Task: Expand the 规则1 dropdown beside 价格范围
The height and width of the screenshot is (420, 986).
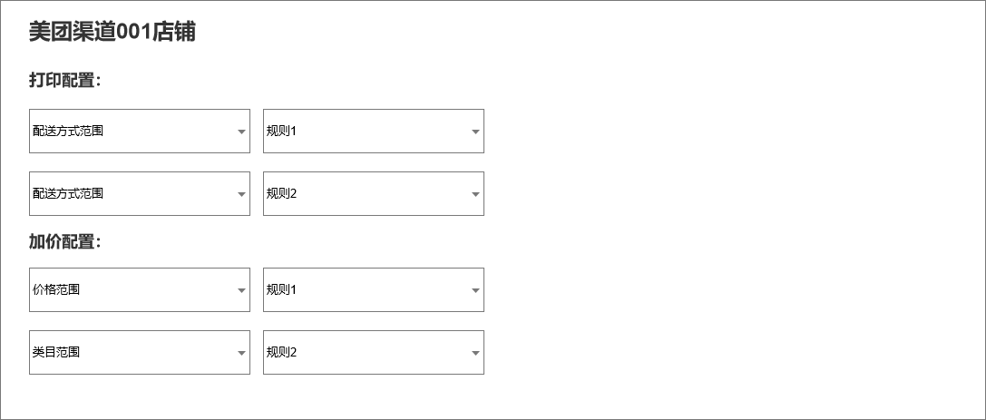Action: [x=373, y=290]
